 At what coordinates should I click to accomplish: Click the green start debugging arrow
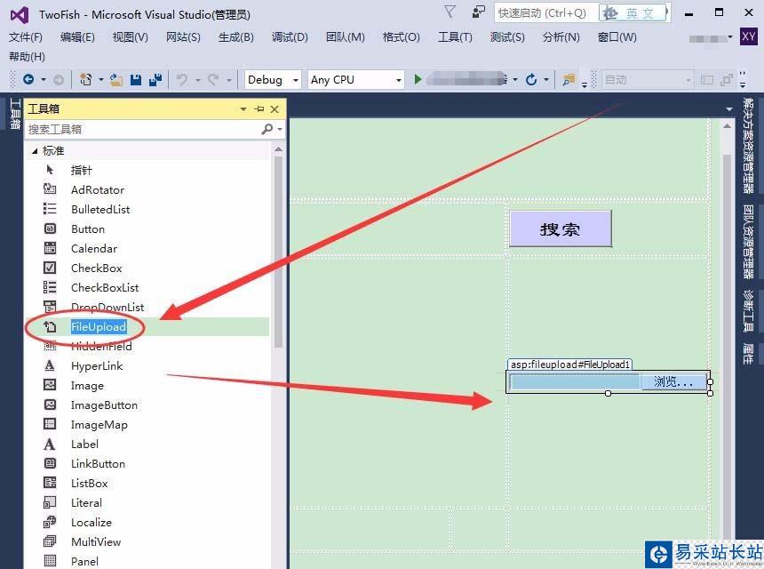[418, 79]
